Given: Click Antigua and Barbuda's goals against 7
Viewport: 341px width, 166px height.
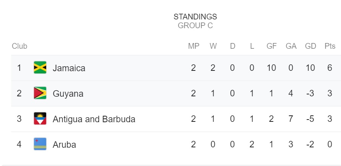Looking at the screenshot, I should [291, 119].
